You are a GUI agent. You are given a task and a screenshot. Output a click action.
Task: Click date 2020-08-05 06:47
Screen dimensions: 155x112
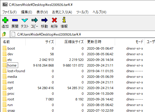pos(100,48)
